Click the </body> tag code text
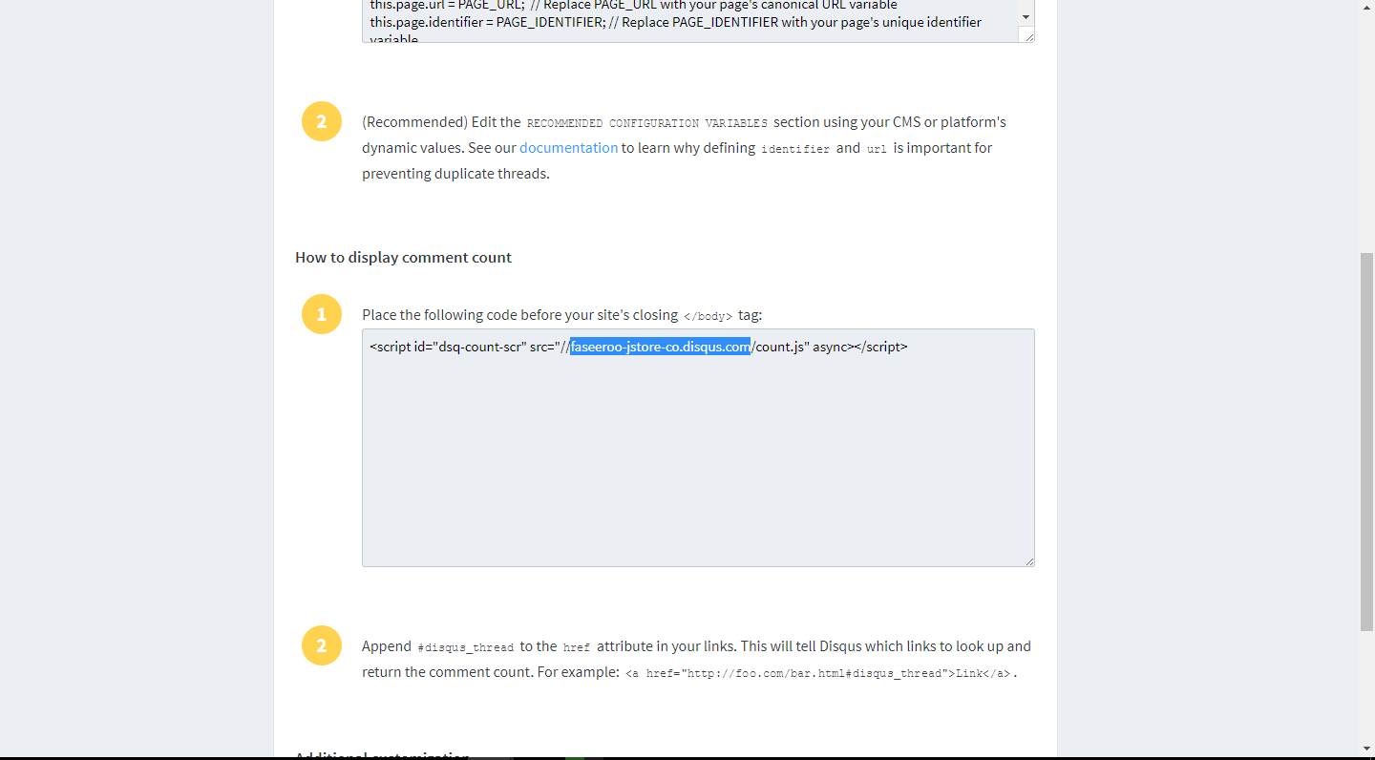The image size is (1375, 760). click(709, 316)
